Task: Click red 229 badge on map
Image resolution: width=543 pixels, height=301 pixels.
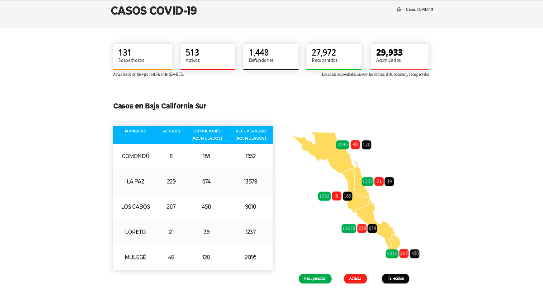Action: coord(362,229)
